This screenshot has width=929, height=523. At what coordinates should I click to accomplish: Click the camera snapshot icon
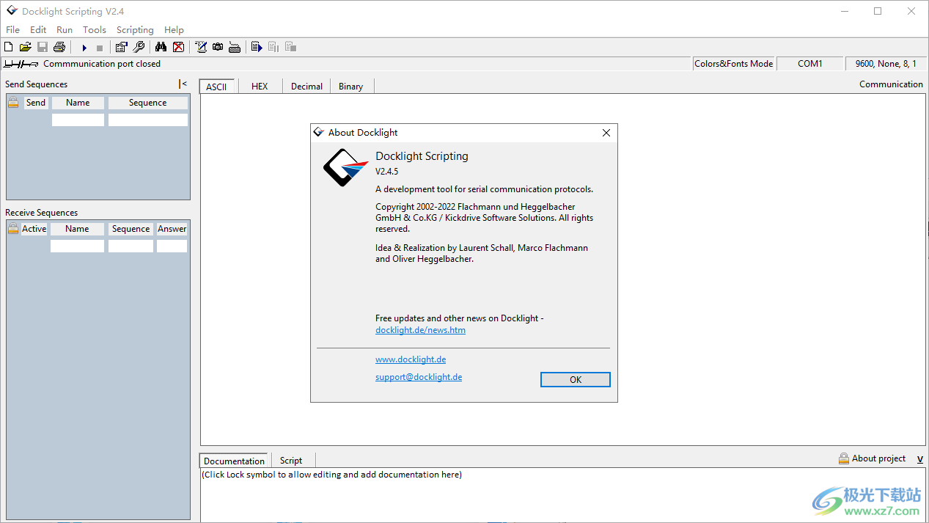(x=218, y=47)
